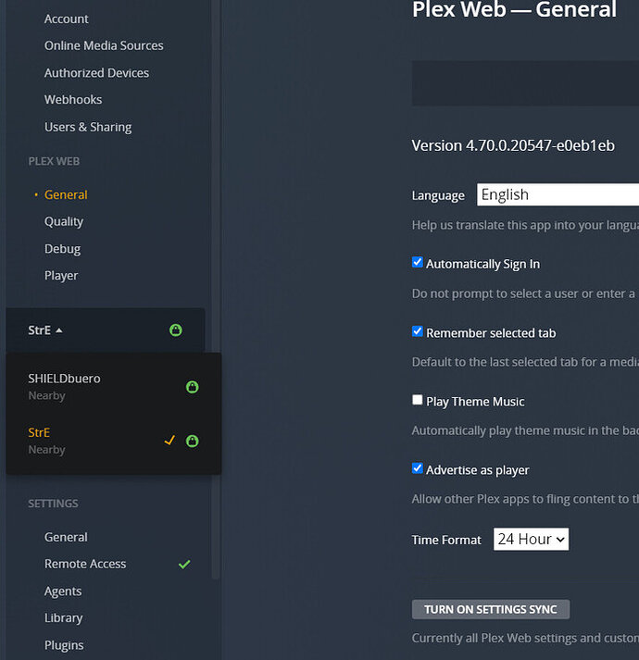Viewport: 639px width, 660px height.
Task: Uncheck Remember selected tab
Action: pos(417,331)
